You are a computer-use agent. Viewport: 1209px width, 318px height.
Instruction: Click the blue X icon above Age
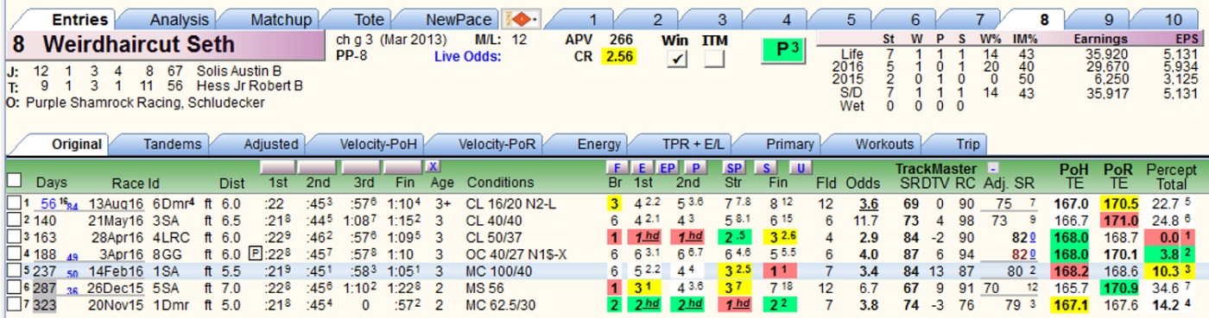coord(434,166)
